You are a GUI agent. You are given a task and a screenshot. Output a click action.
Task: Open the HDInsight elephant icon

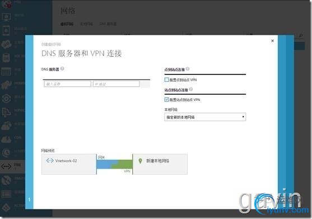click(6, 85)
